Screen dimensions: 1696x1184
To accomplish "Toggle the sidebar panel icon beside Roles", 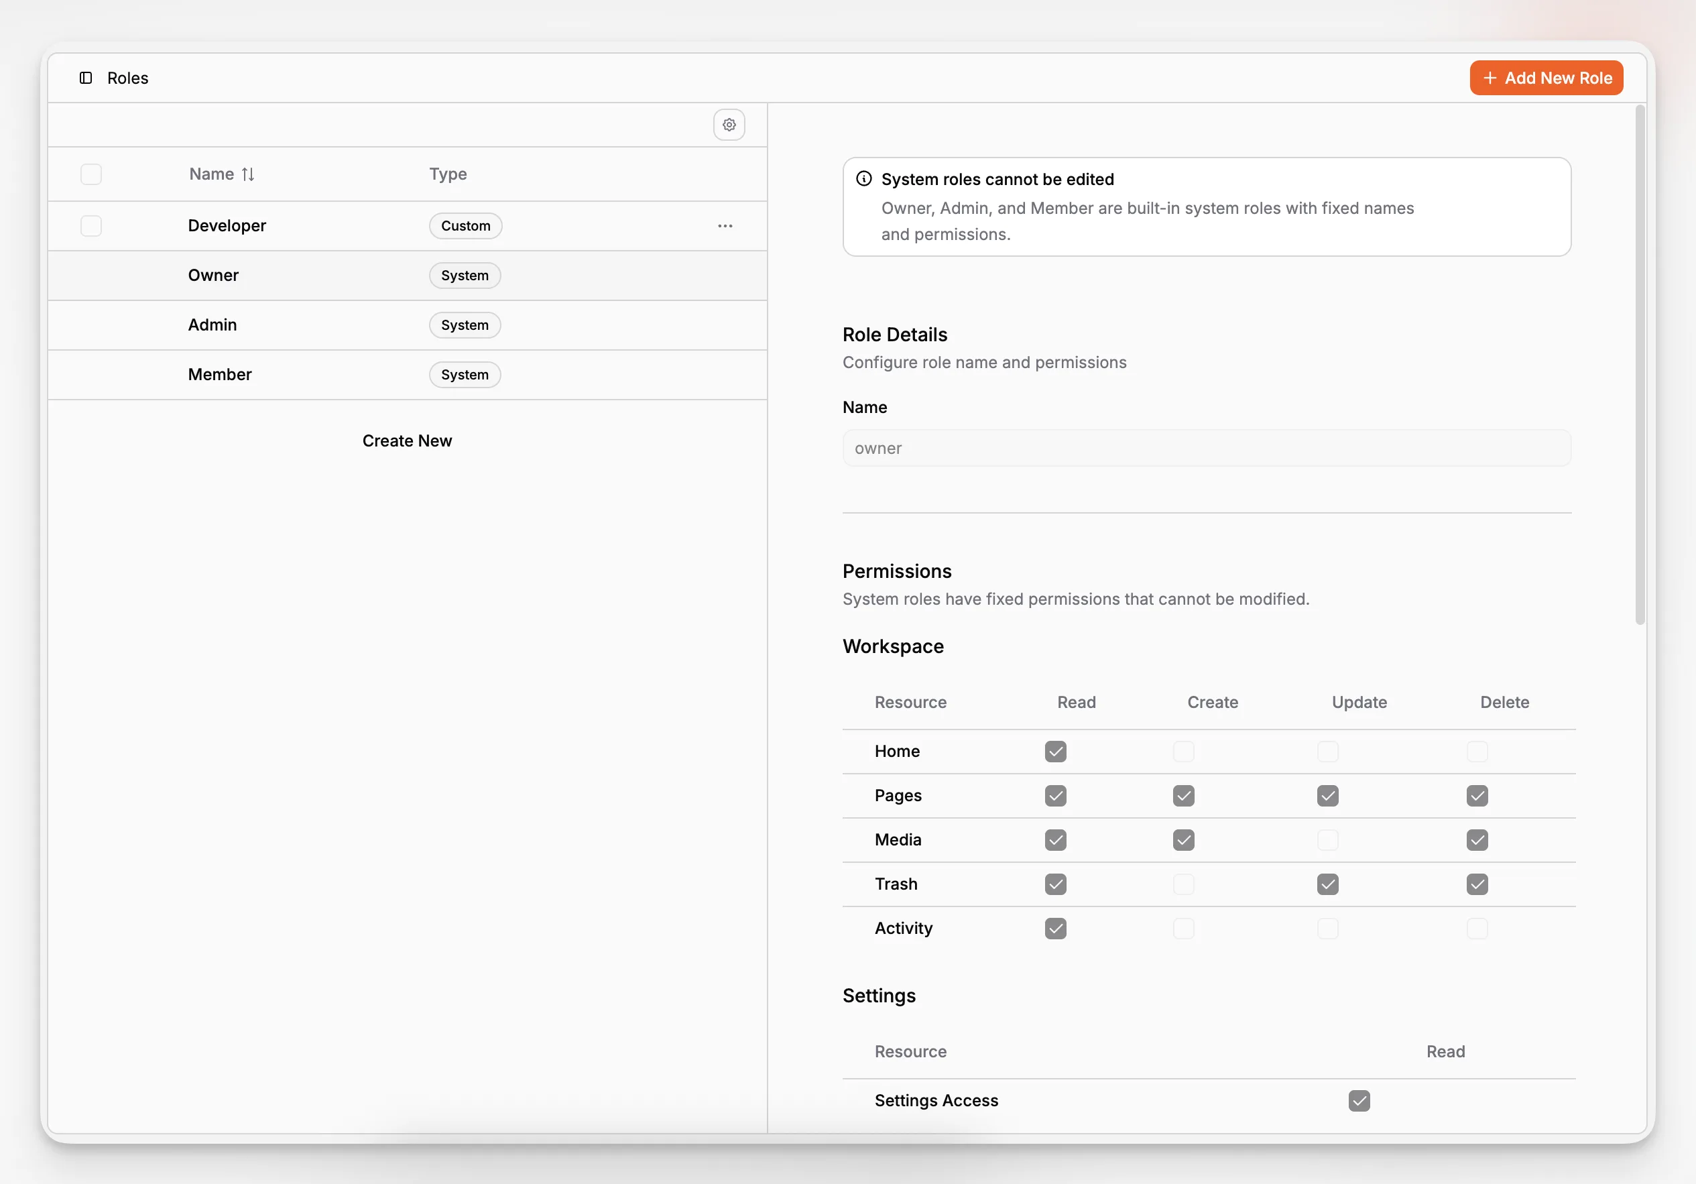I will click(86, 78).
